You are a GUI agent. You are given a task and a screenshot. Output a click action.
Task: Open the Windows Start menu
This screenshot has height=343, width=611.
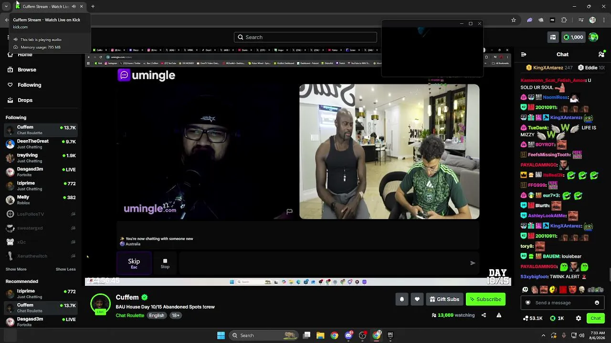click(x=221, y=335)
